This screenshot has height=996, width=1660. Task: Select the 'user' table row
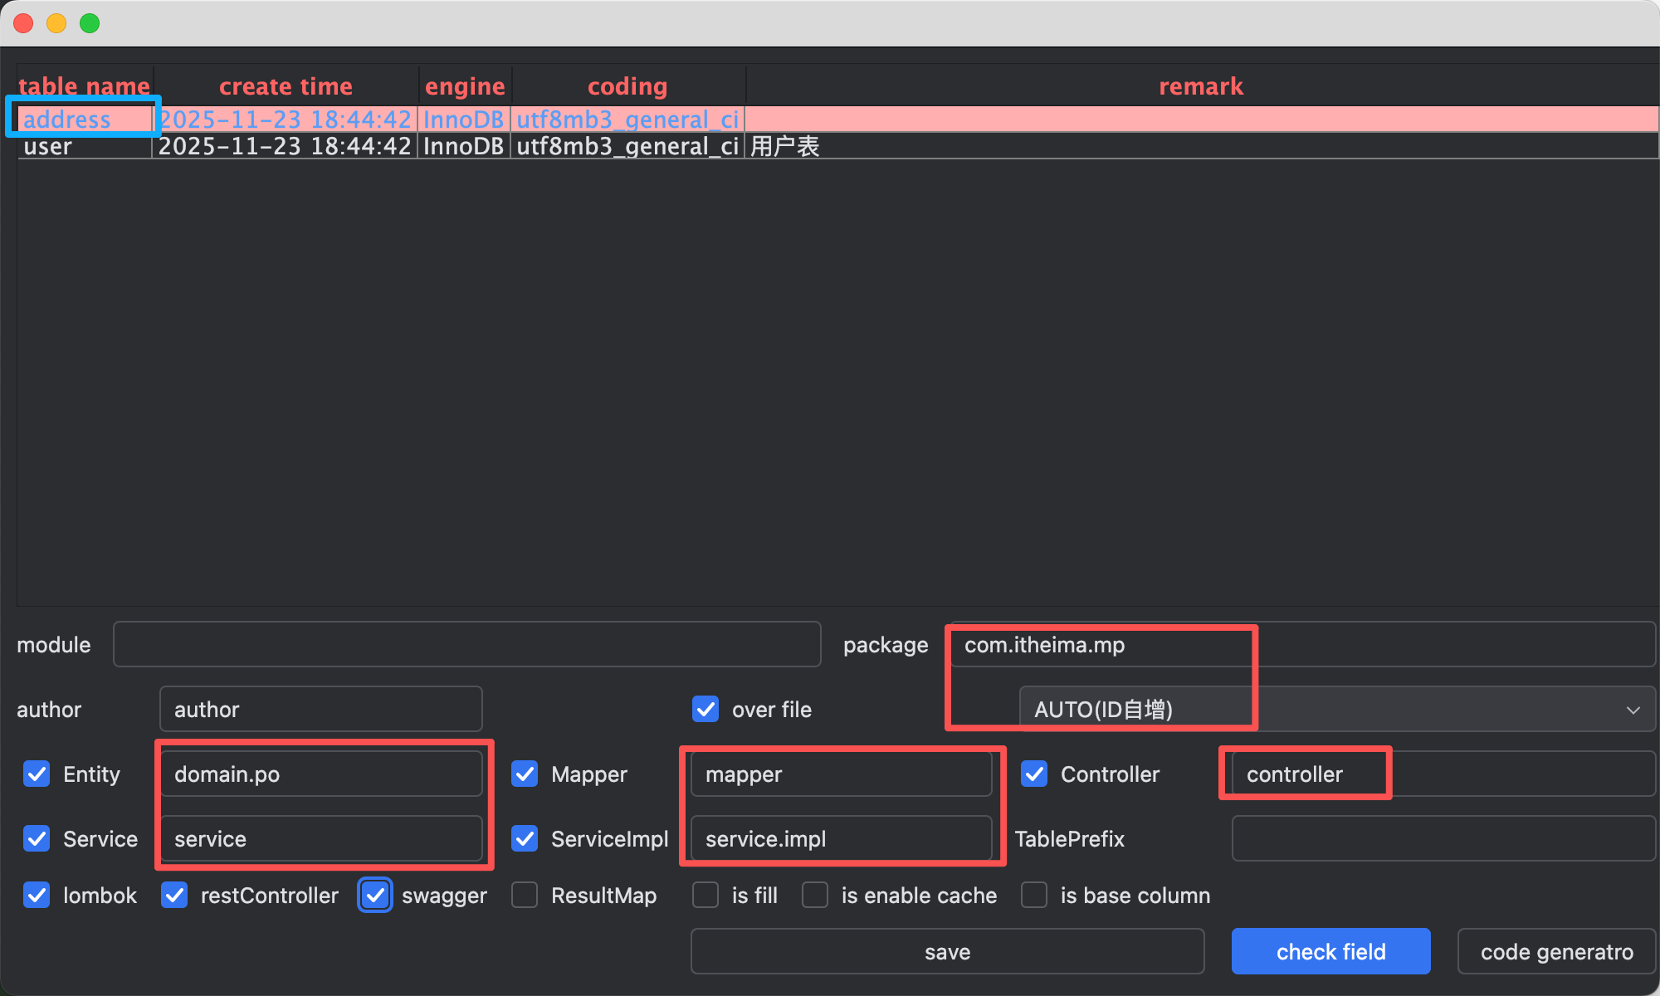[x=48, y=146]
